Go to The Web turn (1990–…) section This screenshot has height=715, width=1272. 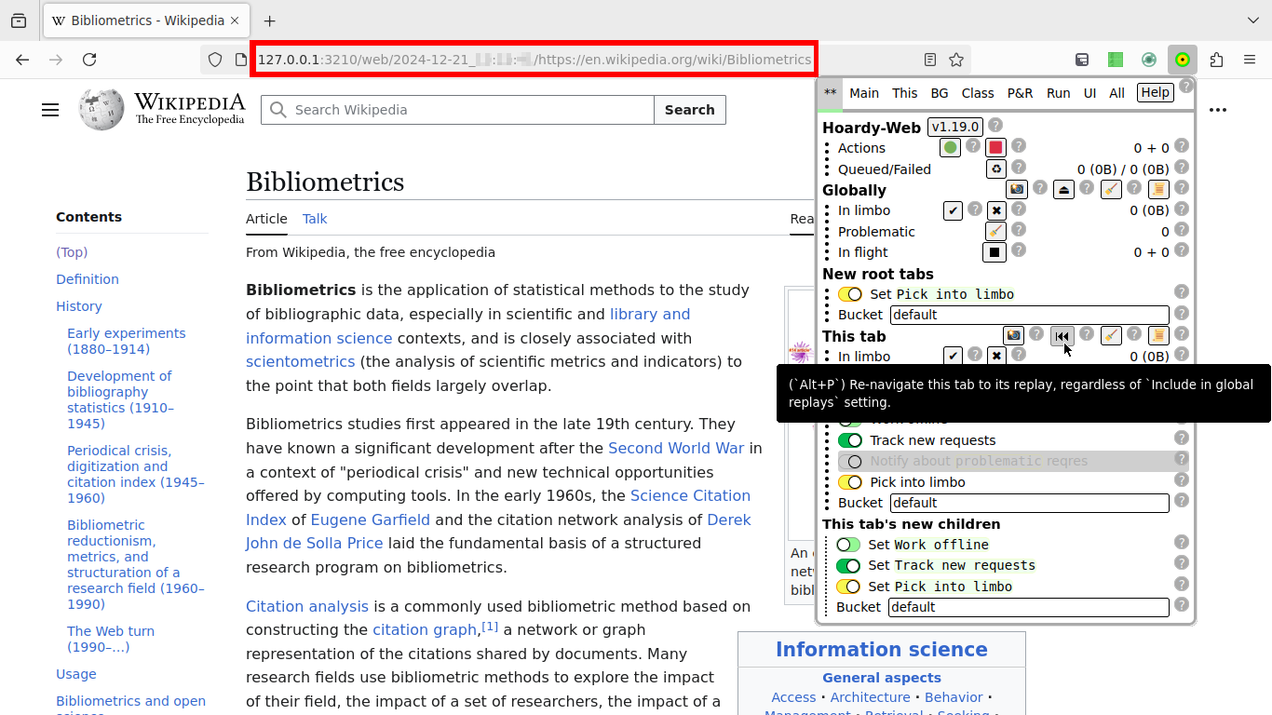111,639
